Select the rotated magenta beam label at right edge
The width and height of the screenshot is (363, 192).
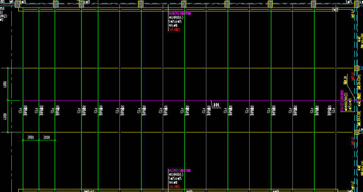[x=342, y=101]
